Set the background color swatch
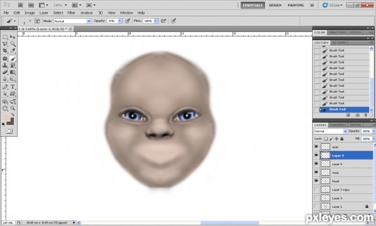 (11, 122)
